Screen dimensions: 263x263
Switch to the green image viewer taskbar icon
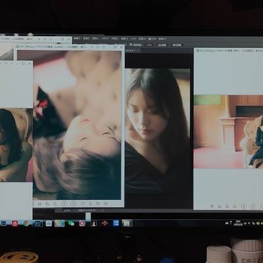point(127,224)
